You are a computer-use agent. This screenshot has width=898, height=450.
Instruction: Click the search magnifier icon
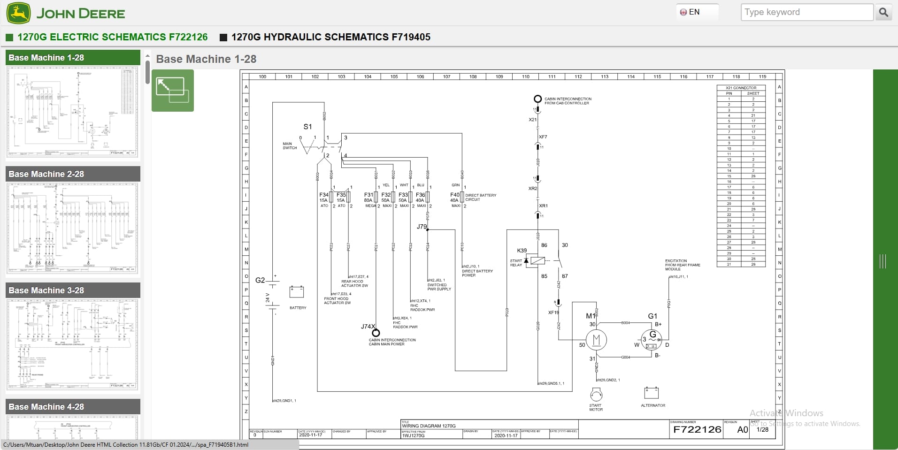click(x=884, y=12)
